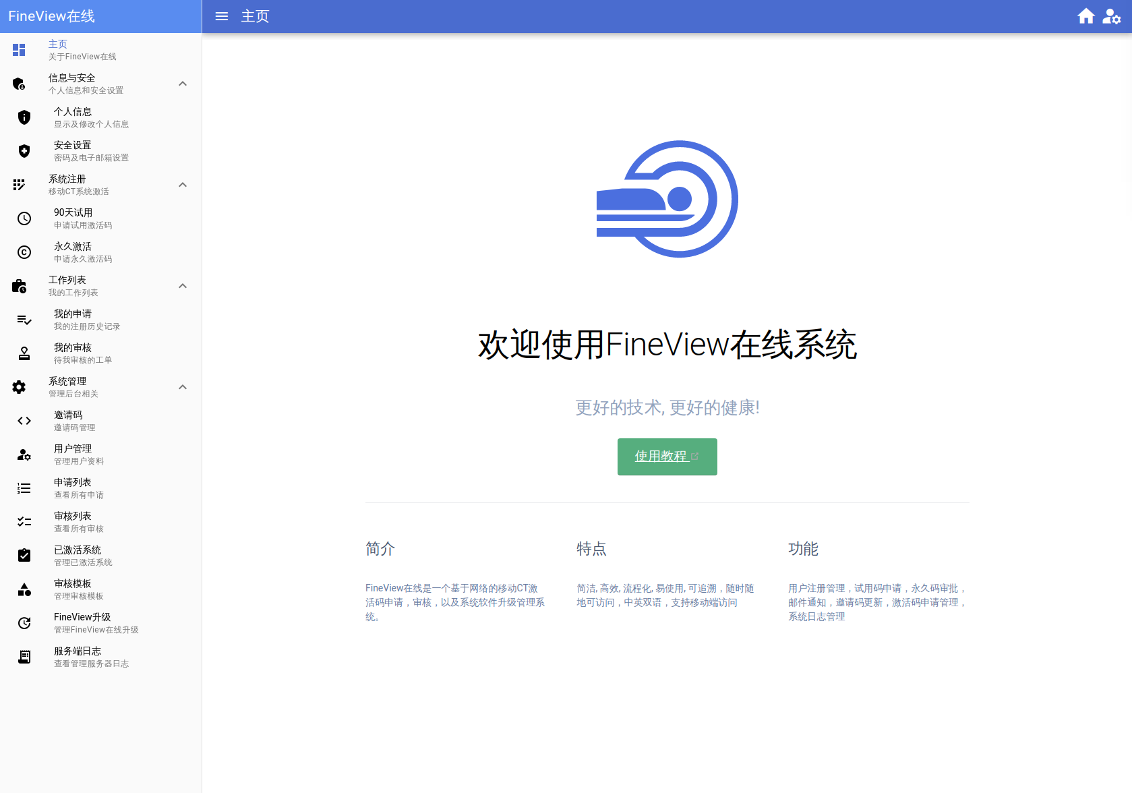The width and height of the screenshot is (1132, 793).
Task: Click the shield icon for 信息与安全
Action: 19,84
